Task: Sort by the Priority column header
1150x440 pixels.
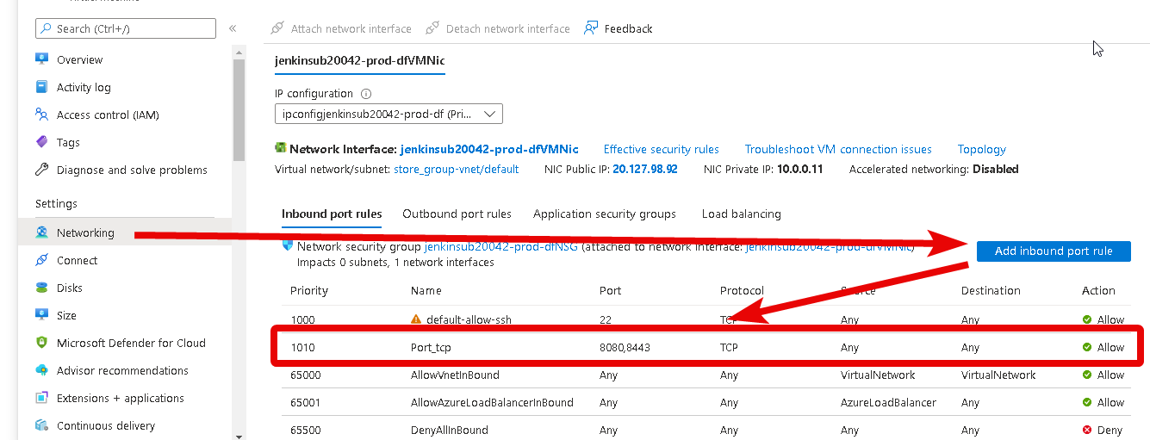Action: [309, 290]
